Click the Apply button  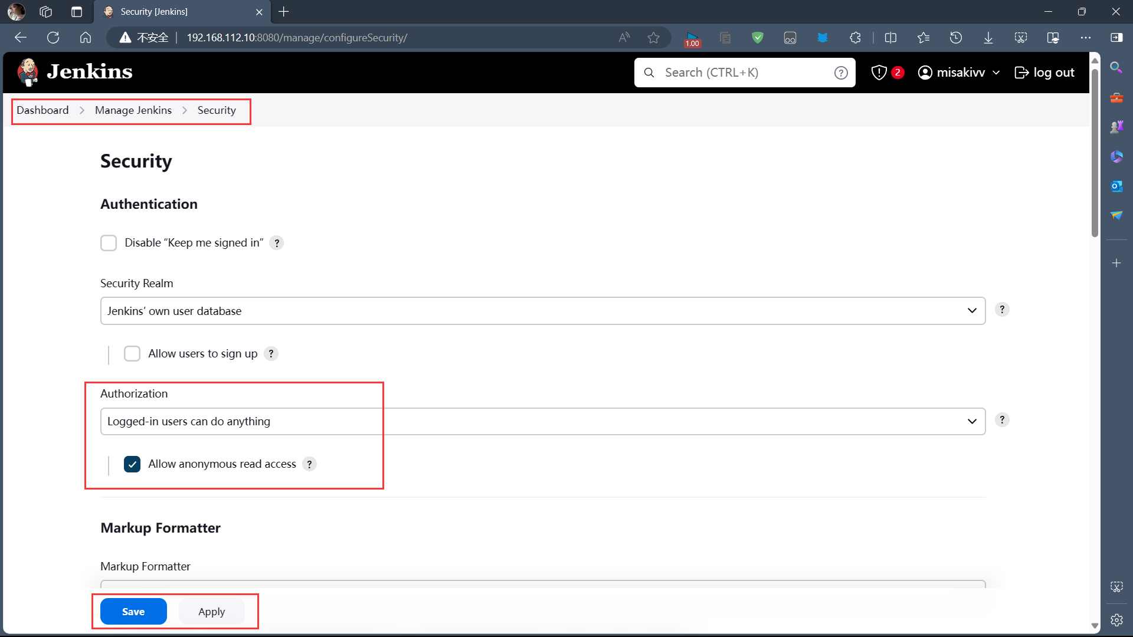[x=211, y=611]
